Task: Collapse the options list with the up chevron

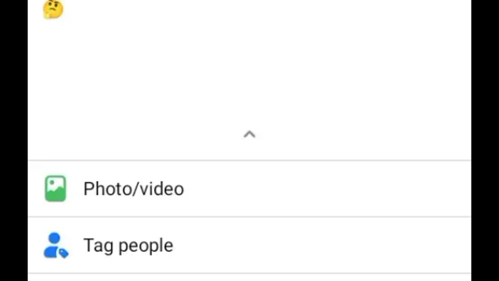Action: point(249,135)
